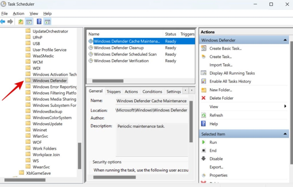This screenshot has height=187, width=293.
Task: Select the Windows Error Reporting folder
Action: click(x=55, y=87)
